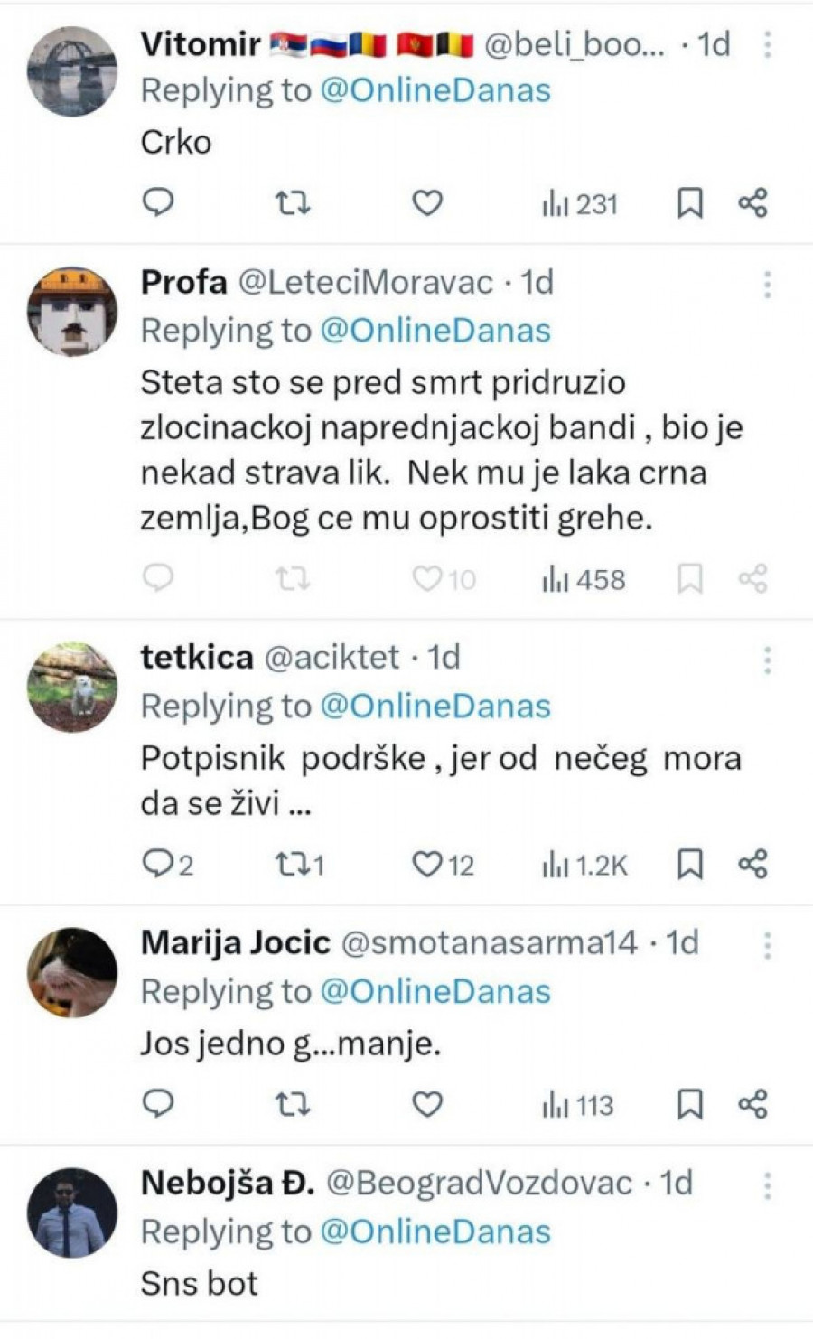Open the @LeteciMoravac profile handle
This screenshot has height=1339, width=813.
pyautogui.click(x=366, y=283)
